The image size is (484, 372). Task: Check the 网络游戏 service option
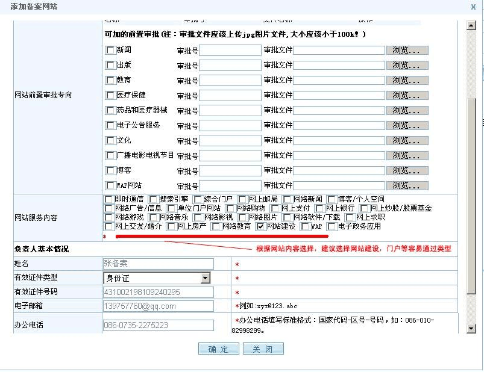108,217
